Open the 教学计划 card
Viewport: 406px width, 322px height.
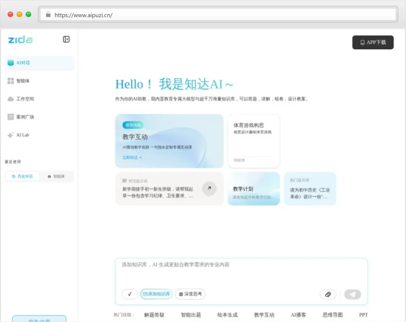click(254, 188)
